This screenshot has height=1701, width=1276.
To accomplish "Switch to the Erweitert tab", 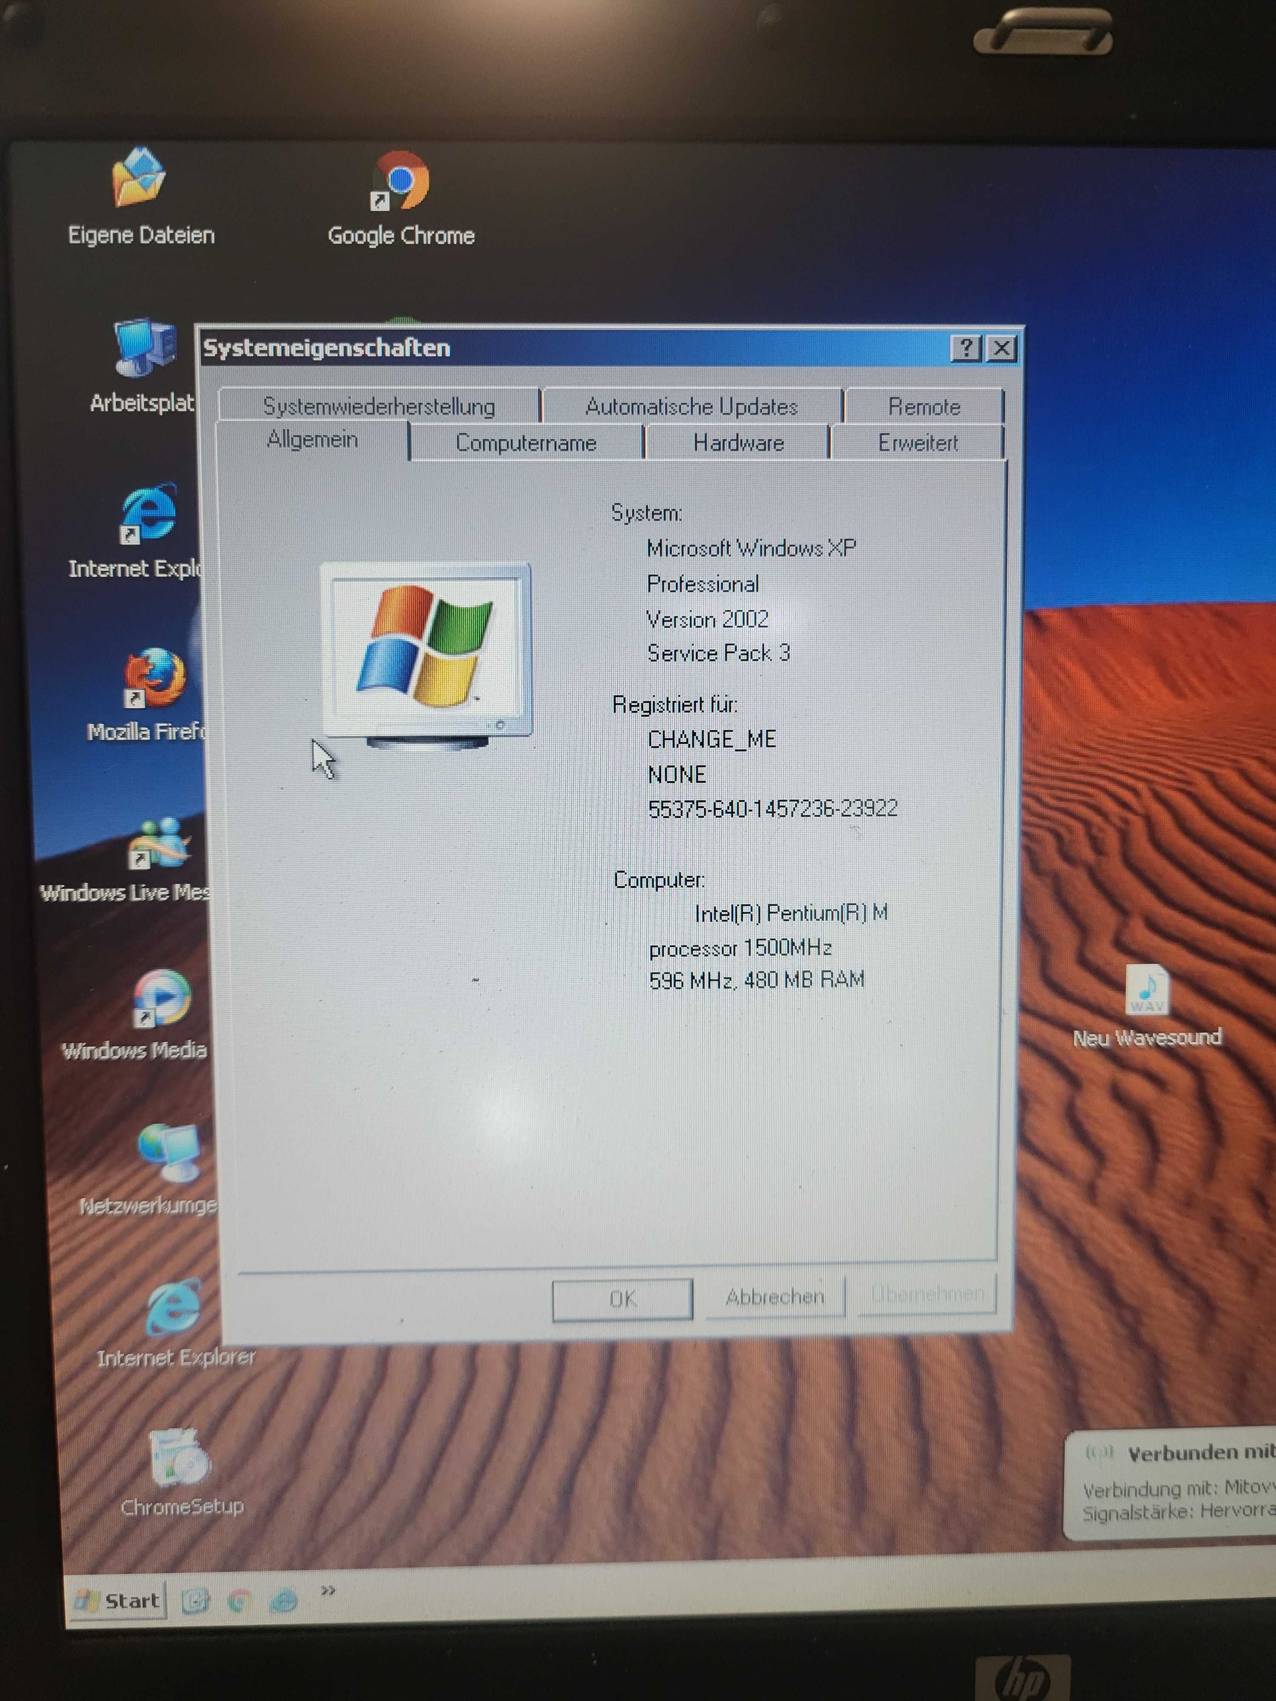I will pos(917,442).
